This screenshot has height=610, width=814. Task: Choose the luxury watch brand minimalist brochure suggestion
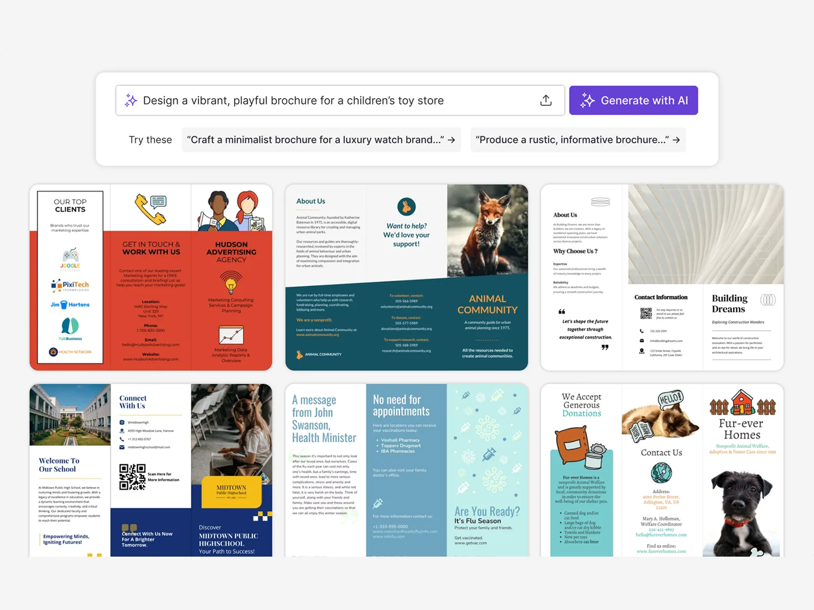coord(321,140)
